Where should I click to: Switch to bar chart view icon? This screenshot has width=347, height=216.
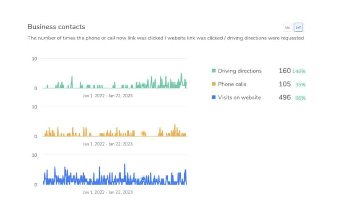click(x=287, y=28)
